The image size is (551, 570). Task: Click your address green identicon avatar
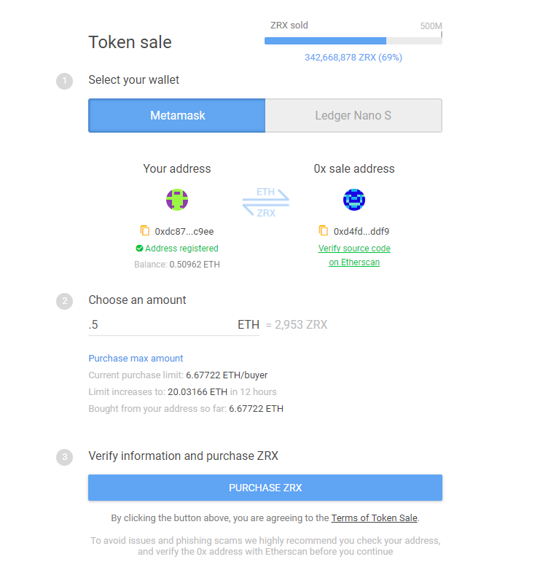tap(177, 200)
